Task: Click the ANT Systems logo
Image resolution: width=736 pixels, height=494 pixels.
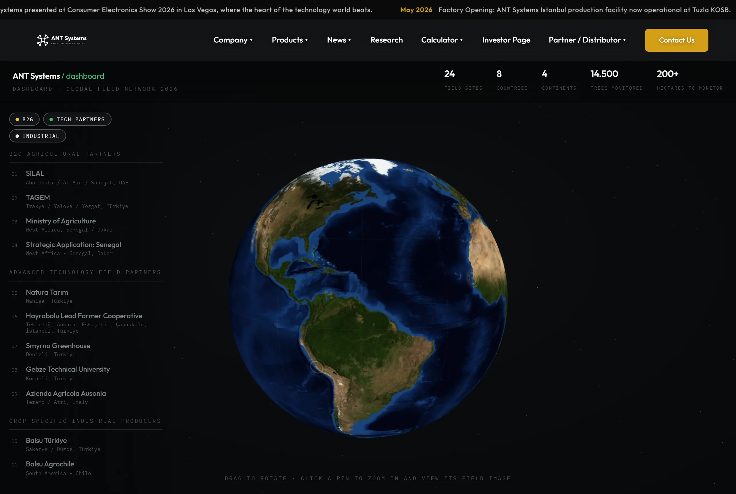Action: pyautogui.click(x=62, y=40)
